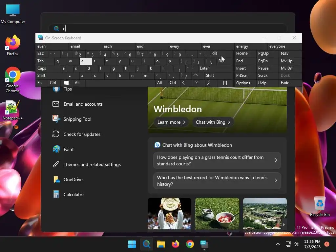Expand grass tennis court question chevron
This screenshot has width=336, height=252.
(x=276, y=160)
